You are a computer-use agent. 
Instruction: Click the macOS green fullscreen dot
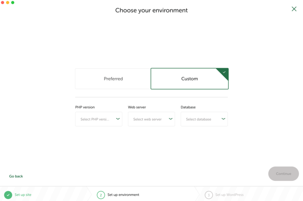tap(12, 3)
